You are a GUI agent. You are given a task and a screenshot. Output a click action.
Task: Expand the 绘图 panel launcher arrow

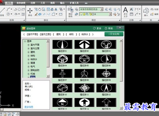24,20
